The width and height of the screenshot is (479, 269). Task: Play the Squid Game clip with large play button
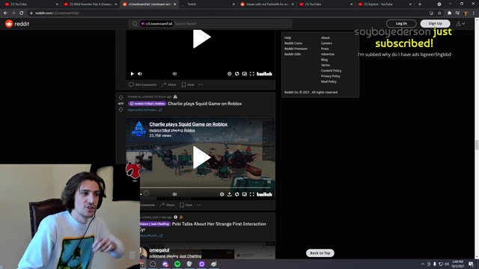tap(201, 158)
